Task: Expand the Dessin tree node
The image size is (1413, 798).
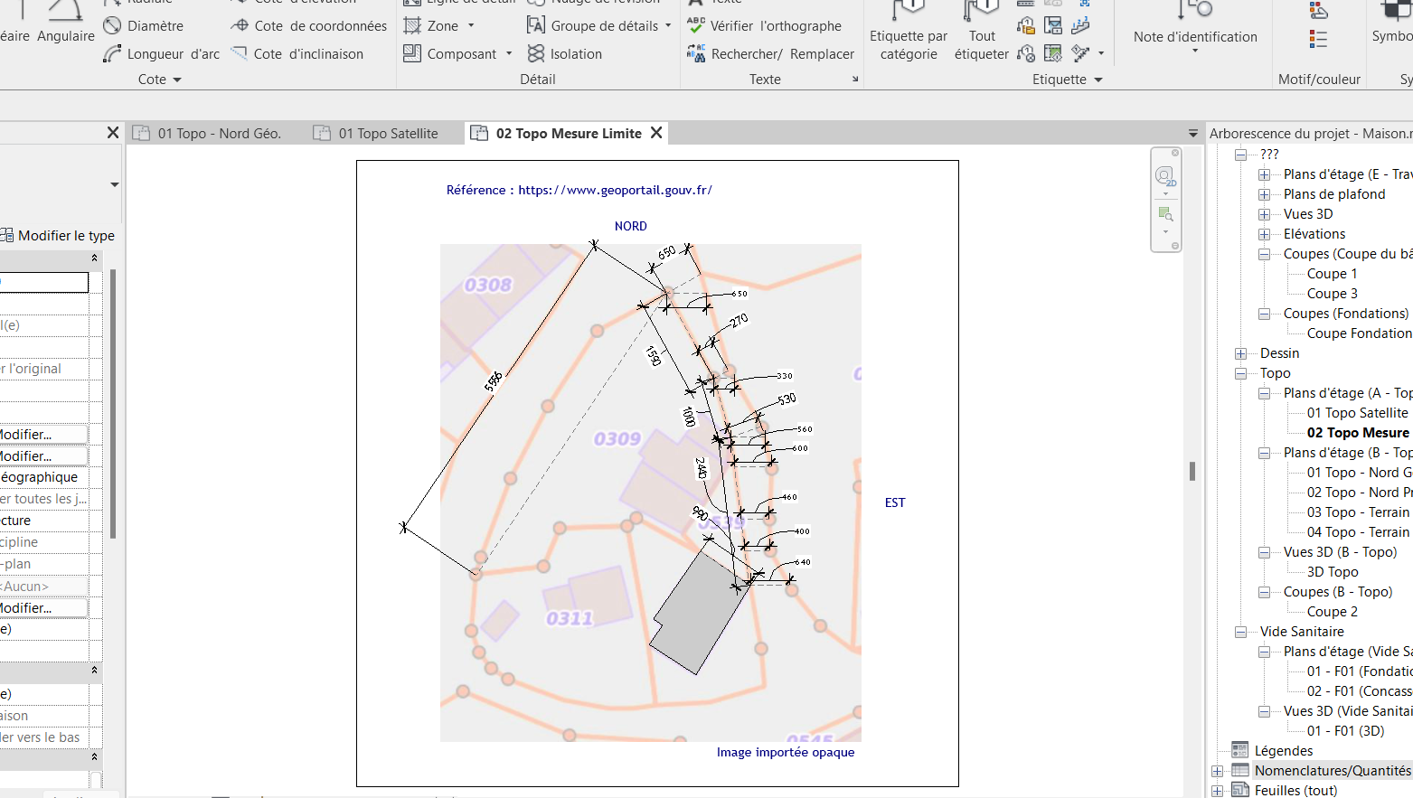Action: [1240, 353]
